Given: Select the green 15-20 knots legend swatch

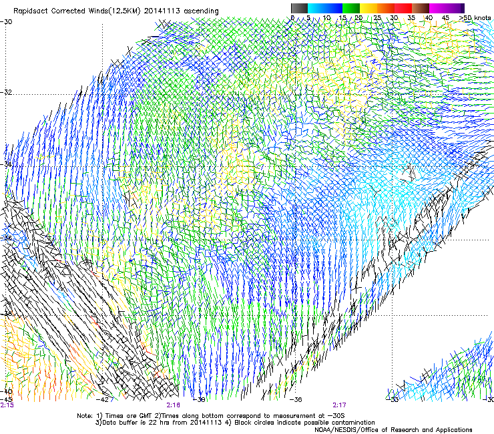Looking at the screenshot, I should pos(351,8).
